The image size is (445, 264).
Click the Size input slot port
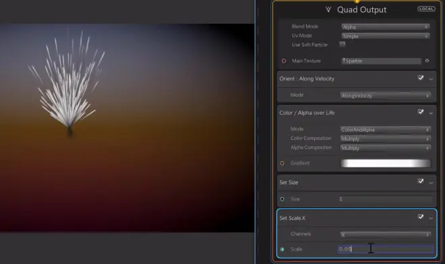[282, 199]
